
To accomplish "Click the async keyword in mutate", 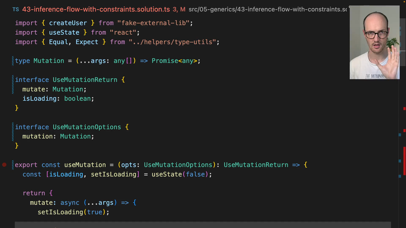I will pos(69,203).
